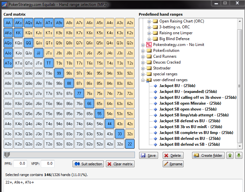Click the PFR value field
This screenshot has width=245, height=192.
tap(20, 164)
